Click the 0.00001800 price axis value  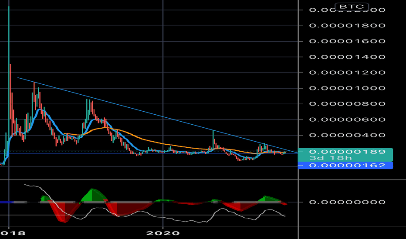pos(347,26)
